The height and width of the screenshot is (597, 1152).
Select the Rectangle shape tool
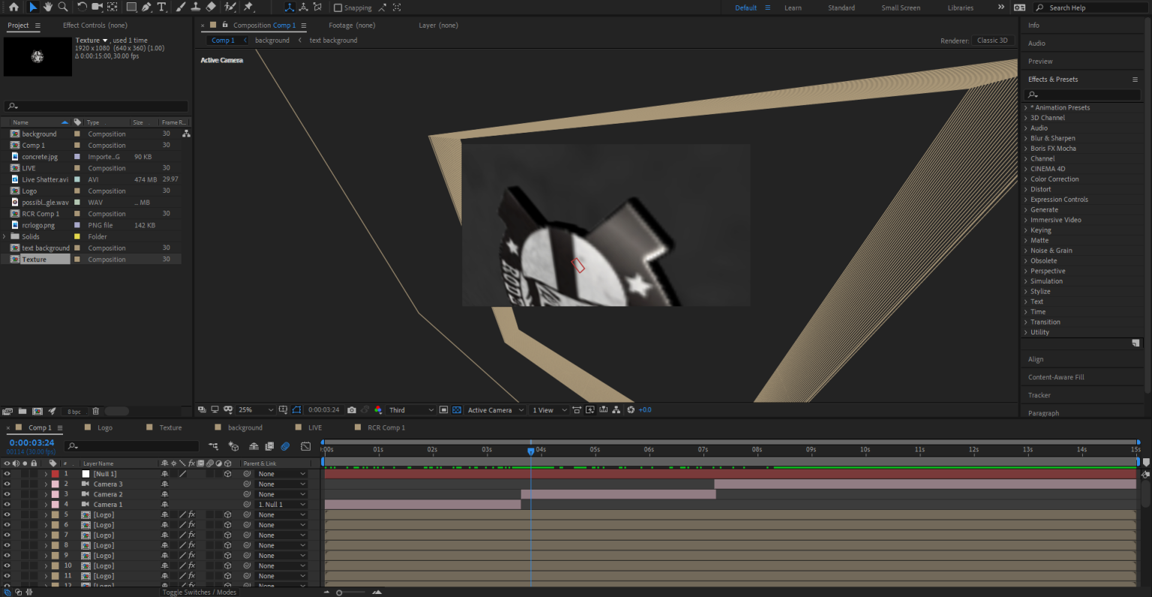coord(131,7)
